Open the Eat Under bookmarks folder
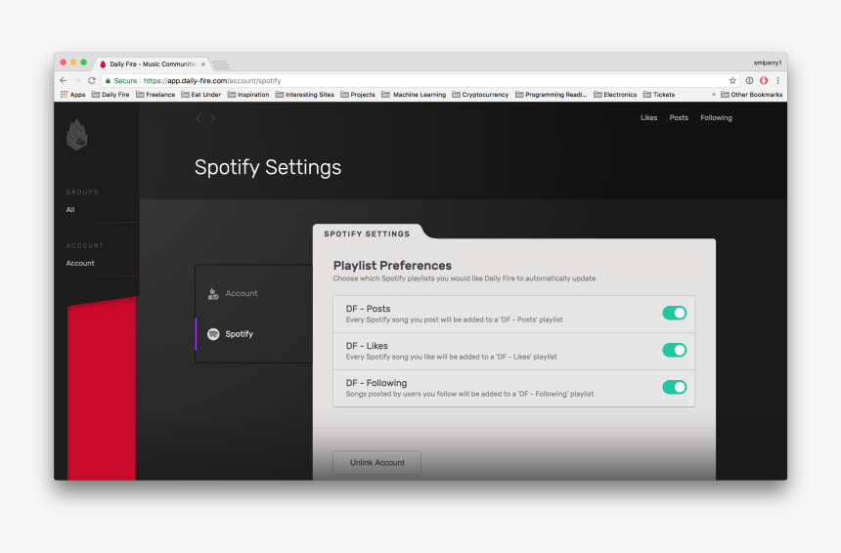Viewport: 841px width, 553px height. pyautogui.click(x=201, y=95)
